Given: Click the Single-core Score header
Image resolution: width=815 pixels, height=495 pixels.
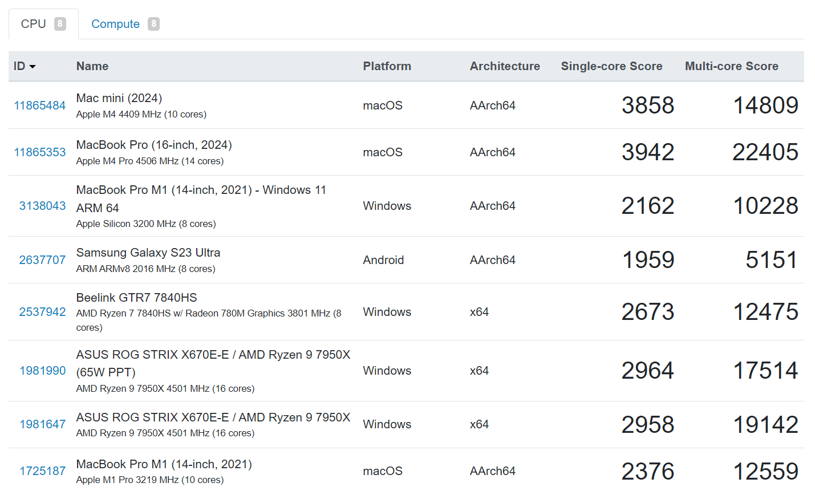Looking at the screenshot, I should coord(611,66).
